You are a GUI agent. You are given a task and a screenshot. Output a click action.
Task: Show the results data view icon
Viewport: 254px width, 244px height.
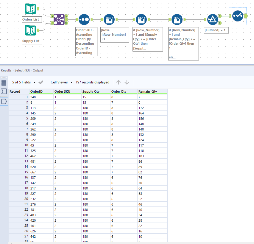point(4,102)
